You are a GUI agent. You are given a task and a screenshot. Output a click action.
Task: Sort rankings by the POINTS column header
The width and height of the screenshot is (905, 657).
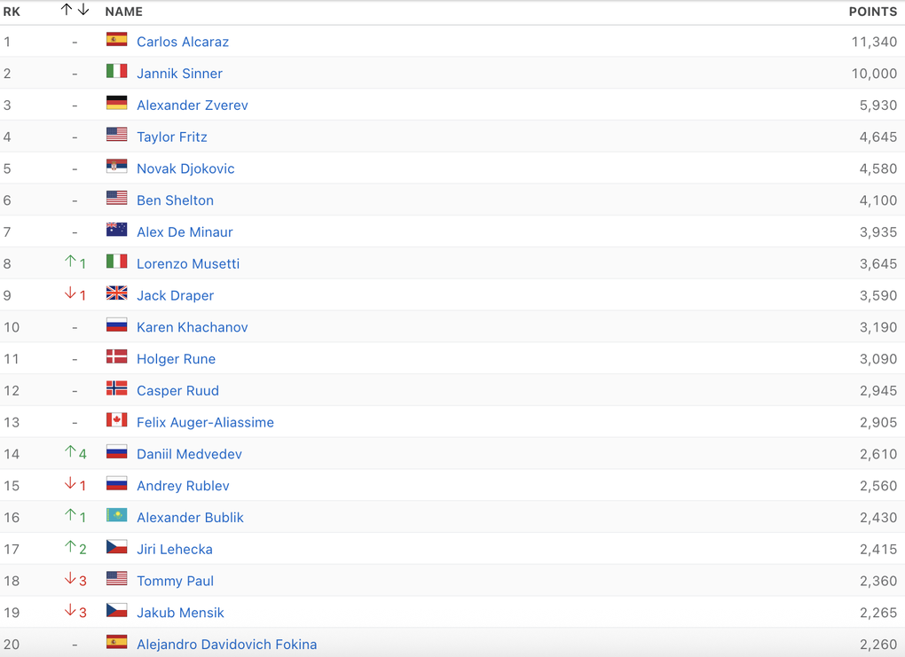pyautogui.click(x=872, y=12)
